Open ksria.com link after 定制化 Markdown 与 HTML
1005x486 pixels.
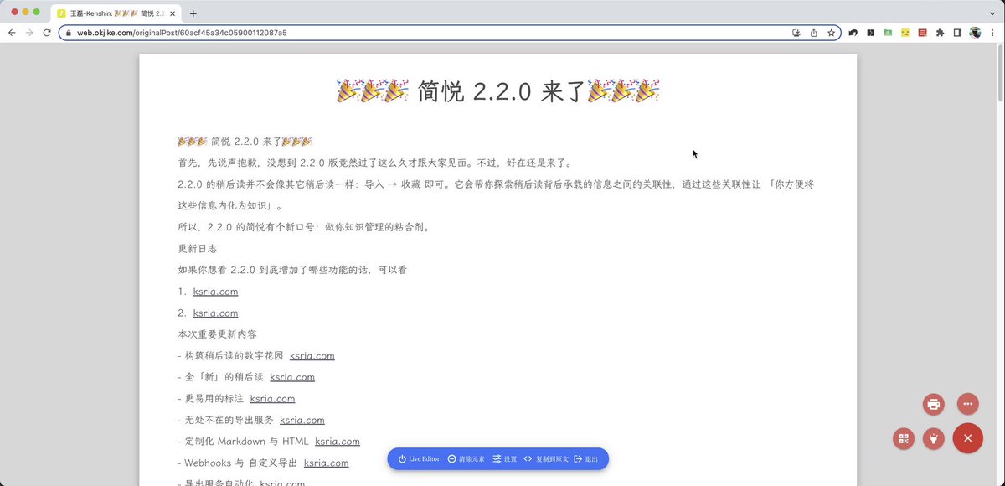(338, 442)
